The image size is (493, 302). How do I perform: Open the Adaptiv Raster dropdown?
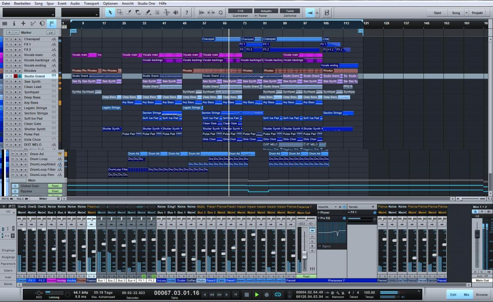tap(266, 11)
